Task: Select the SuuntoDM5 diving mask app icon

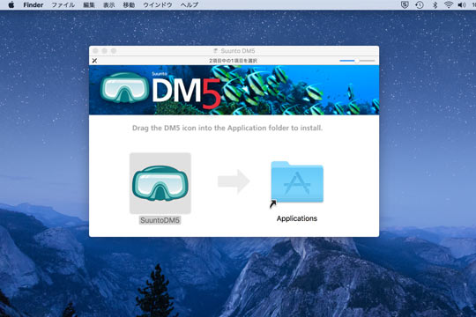Action: click(160, 183)
